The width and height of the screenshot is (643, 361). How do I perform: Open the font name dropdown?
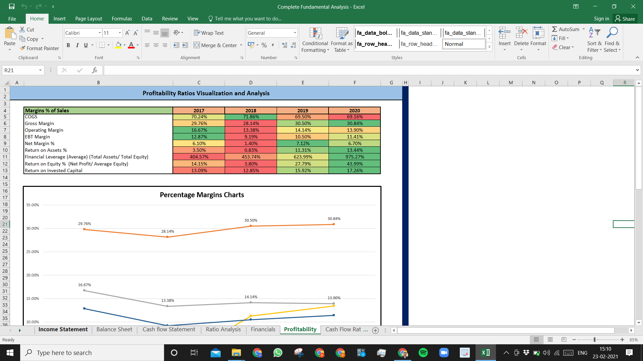click(x=99, y=33)
